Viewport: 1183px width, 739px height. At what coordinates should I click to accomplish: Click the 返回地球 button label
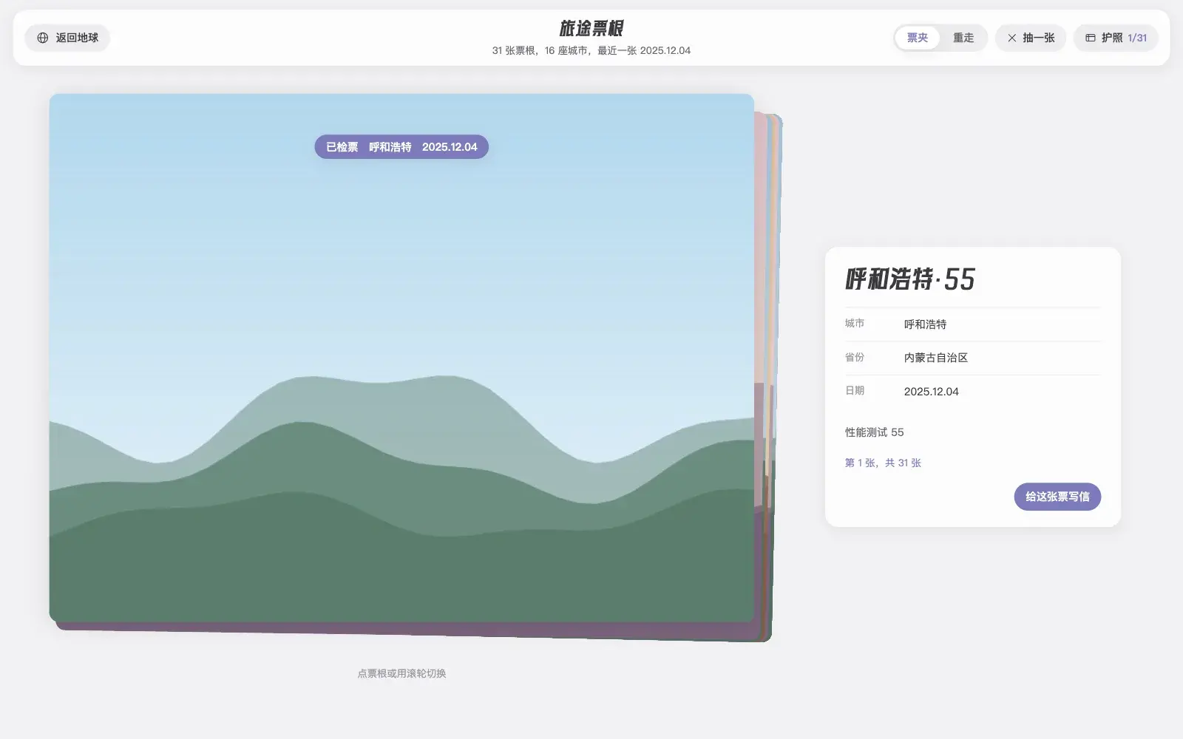point(77,38)
